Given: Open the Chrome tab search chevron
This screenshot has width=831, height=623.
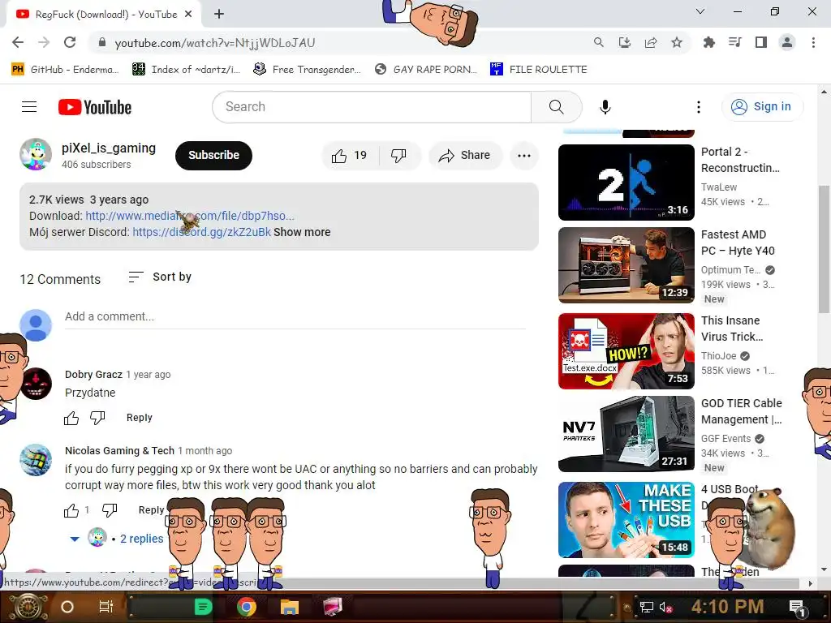Looking at the screenshot, I should 700,11.
